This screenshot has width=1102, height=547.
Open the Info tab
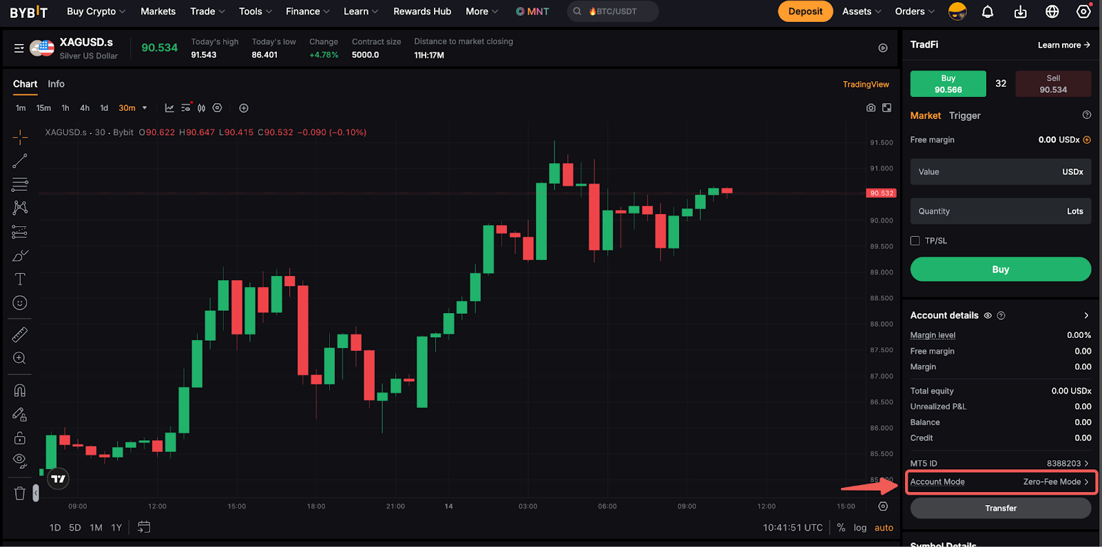click(x=56, y=84)
